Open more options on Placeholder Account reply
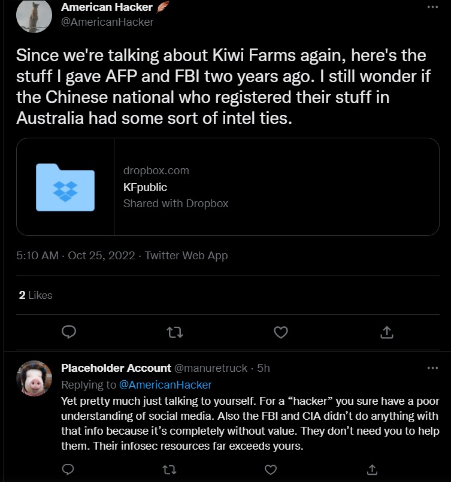This screenshot has width=451, height=482. [x=432, y=368]
